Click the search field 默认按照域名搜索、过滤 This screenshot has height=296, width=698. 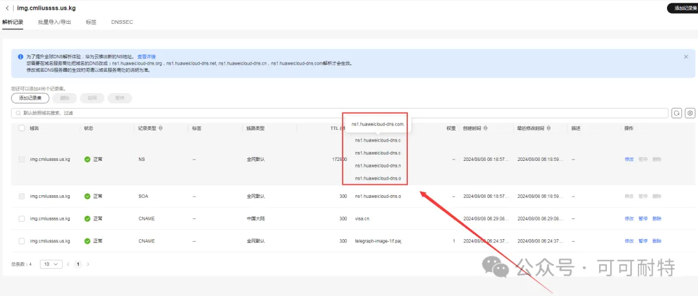tap(340, 113)
